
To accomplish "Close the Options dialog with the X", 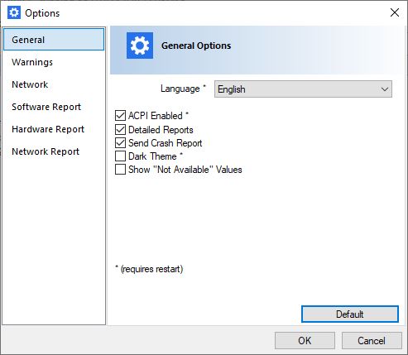I will tap(395, 12).
